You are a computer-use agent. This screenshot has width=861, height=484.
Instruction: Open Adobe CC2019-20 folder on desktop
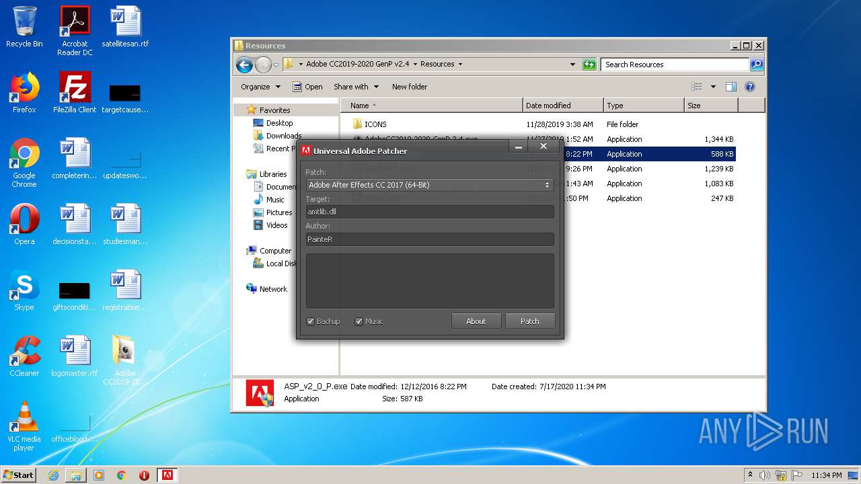(125, 360)
